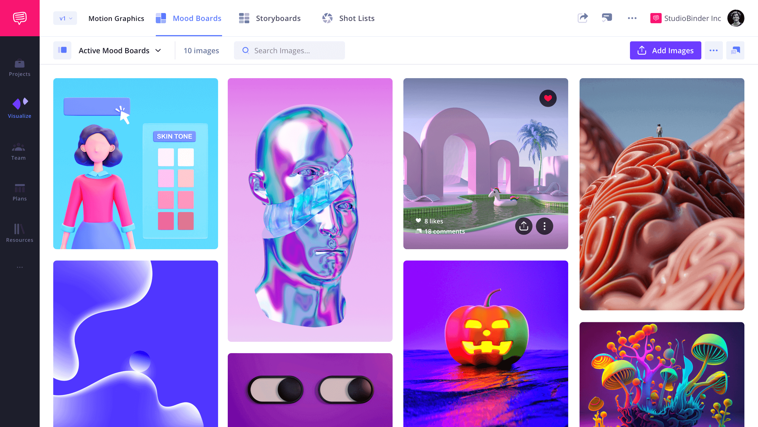Click the Search Images input field

click(289, 50)
